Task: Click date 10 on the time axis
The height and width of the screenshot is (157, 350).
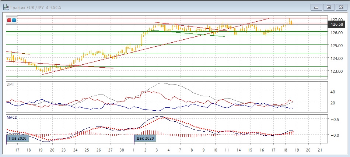Action: pyautogui.click(x=214, y=150)
